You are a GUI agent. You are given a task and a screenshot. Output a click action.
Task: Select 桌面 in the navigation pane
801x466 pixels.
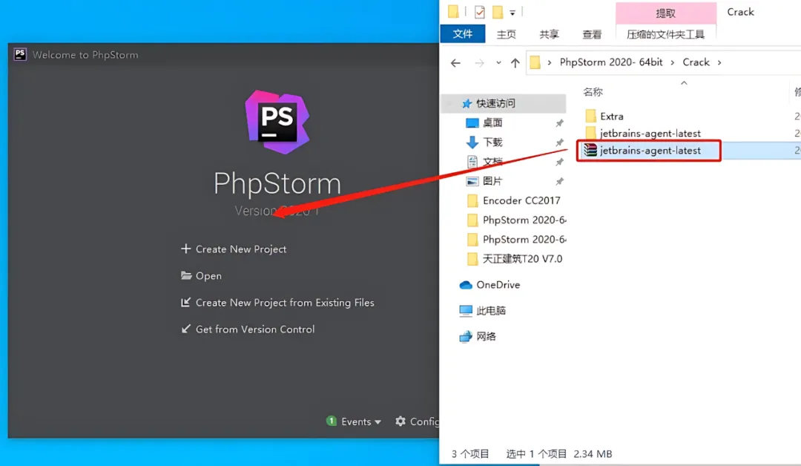tap(492, 122)
